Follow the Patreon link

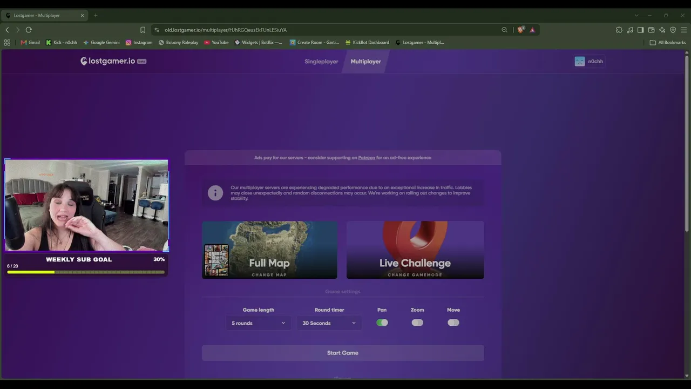tap(367, 158)
